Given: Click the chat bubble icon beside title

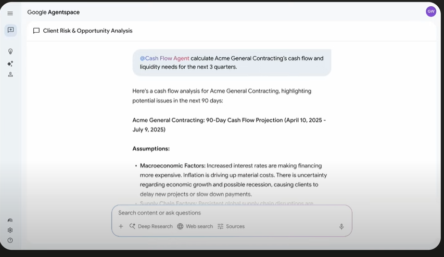Looking at the screenshot, I should click(36, 31).
